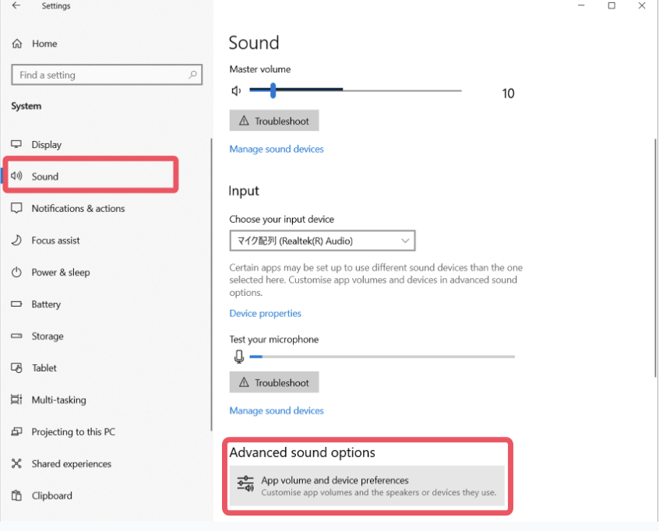Click the search magnifier icon in Find a setting
The height and width of the screenshot is (531, 659).
pyautogui.click(x=192, y=75)
